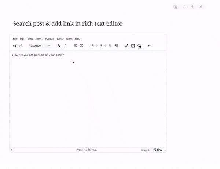Expand numbered list style options
The height and width of the screenshot is (169, 220).
(x=106, y=46)
